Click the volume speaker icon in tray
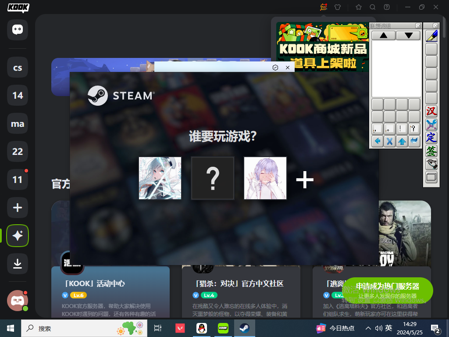 378,328
